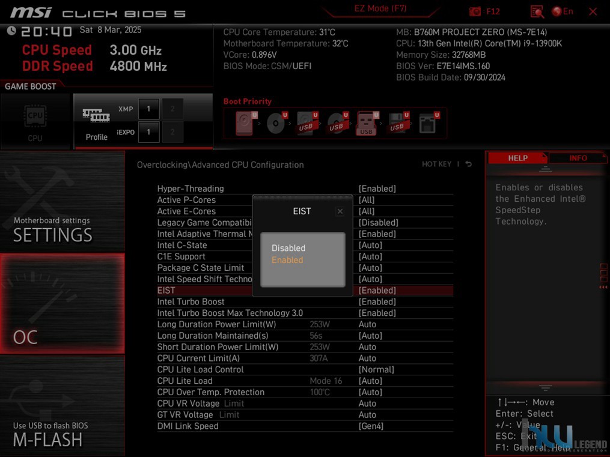Select the USB hard disk boot icon

[307, 123]
